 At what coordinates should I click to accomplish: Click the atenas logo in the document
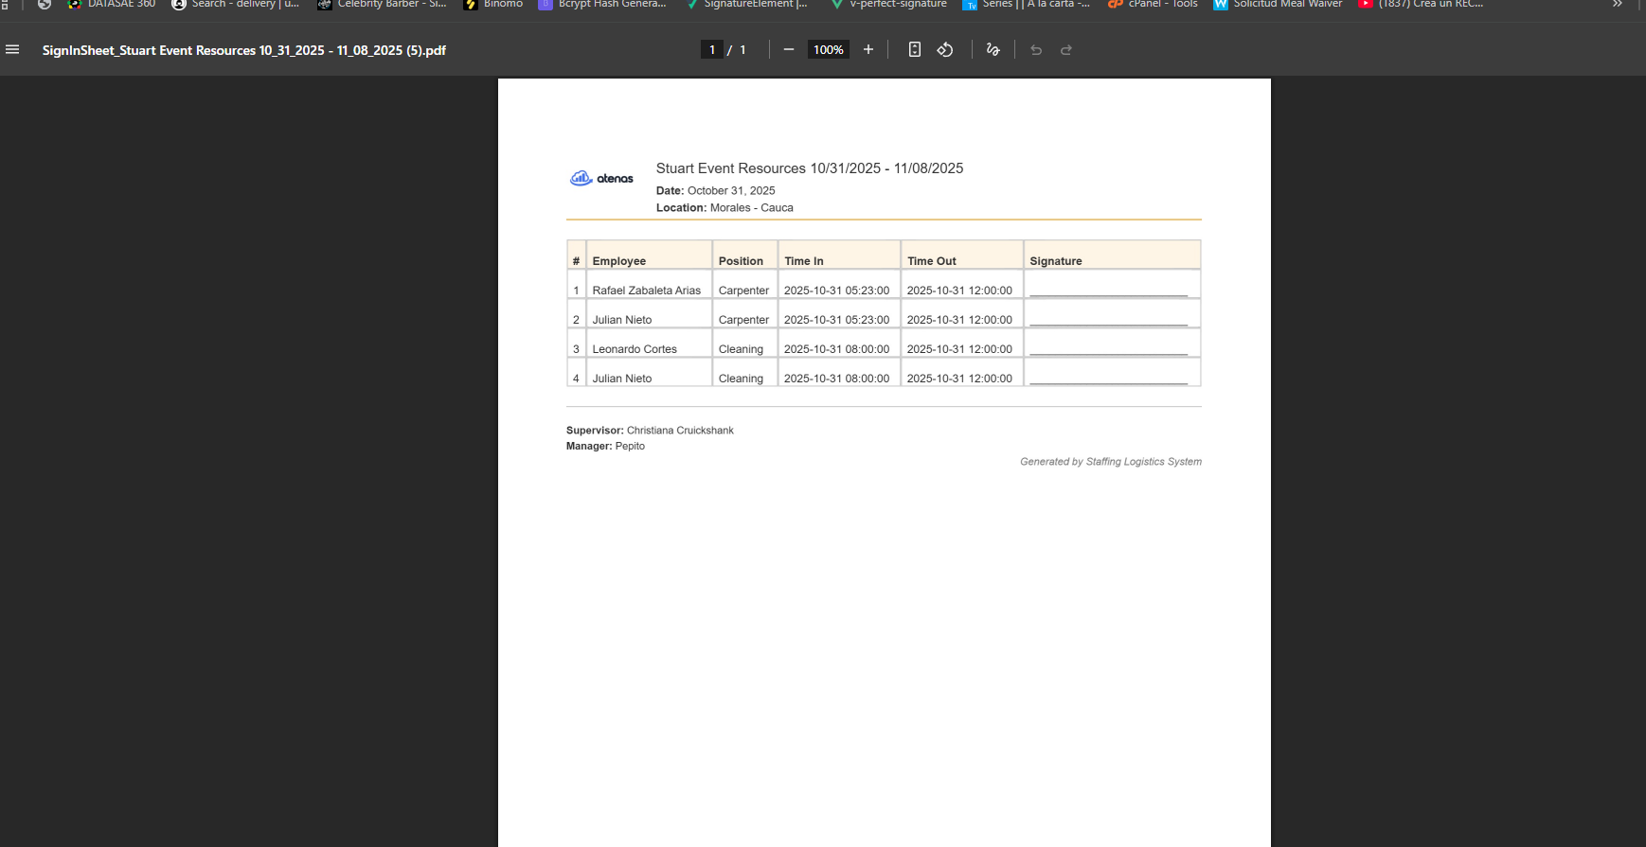click(x=601, y=178)
